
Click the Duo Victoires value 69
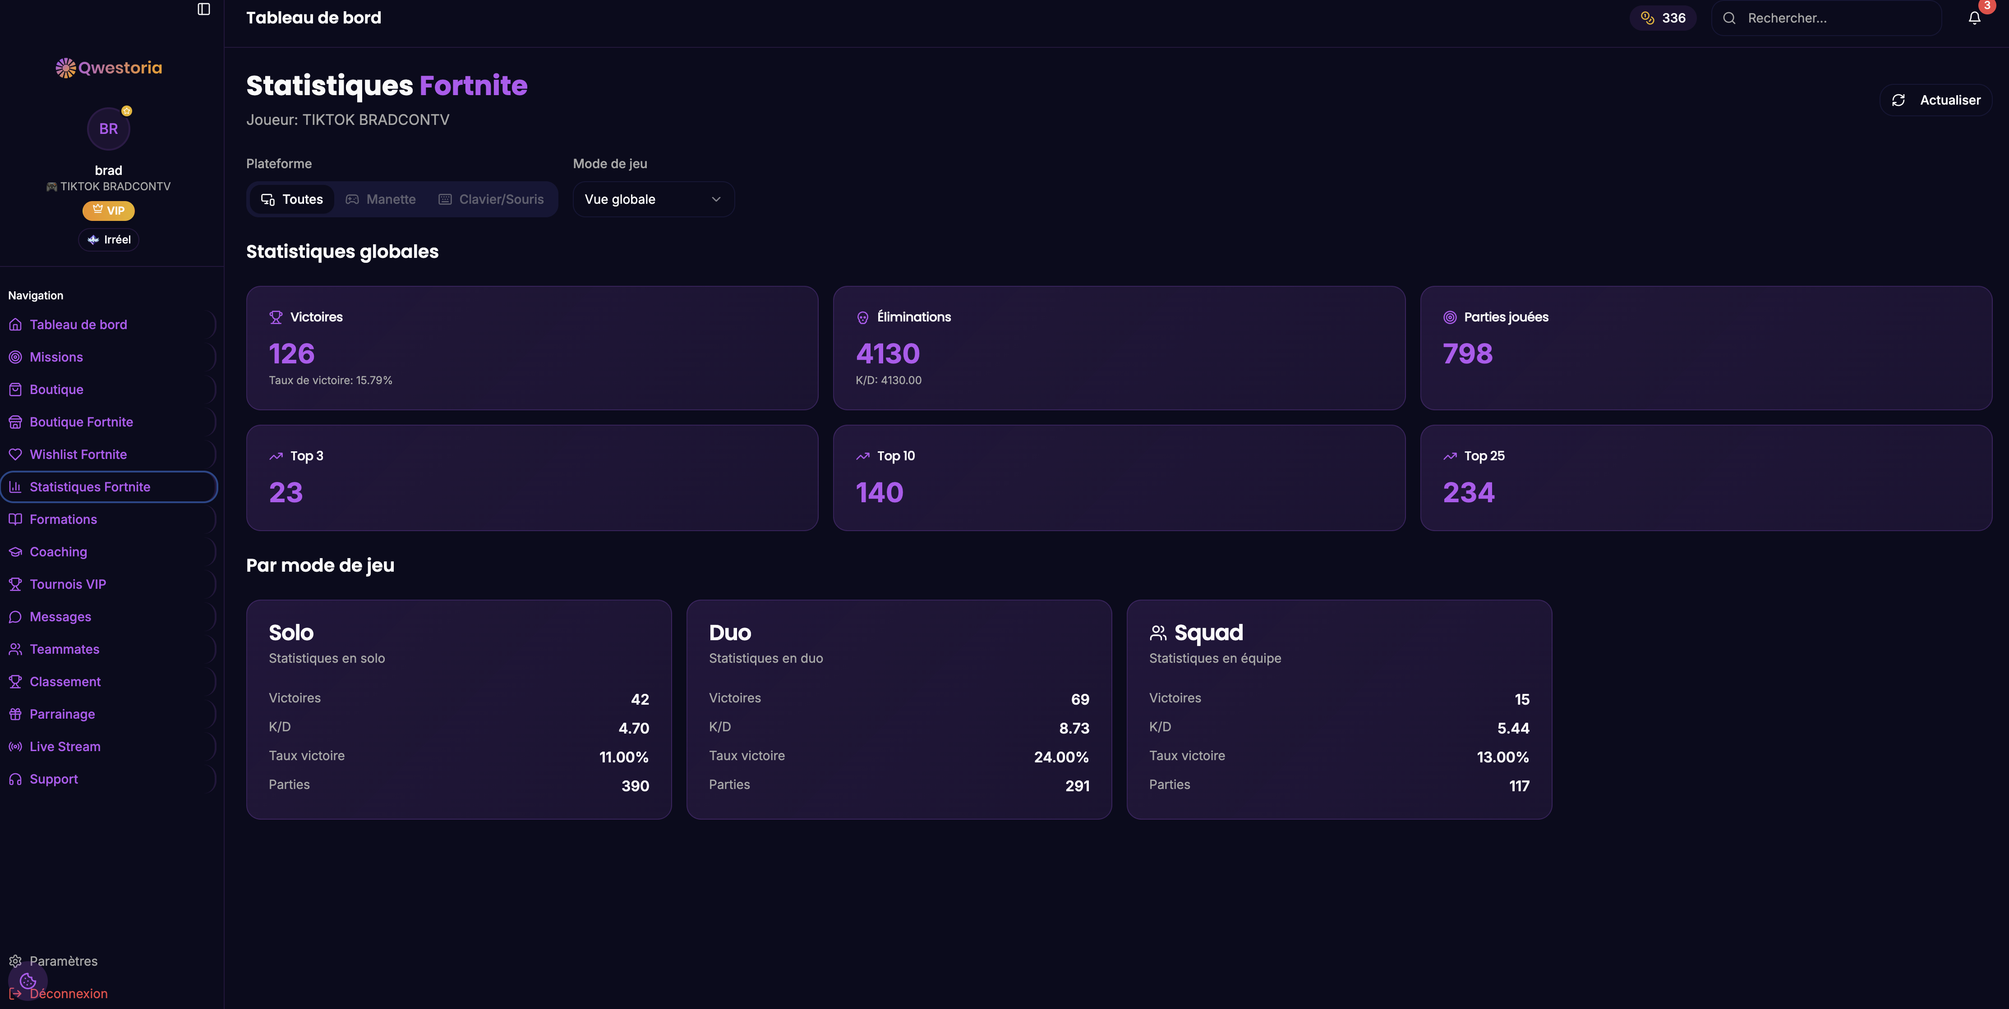point(1080,699)
